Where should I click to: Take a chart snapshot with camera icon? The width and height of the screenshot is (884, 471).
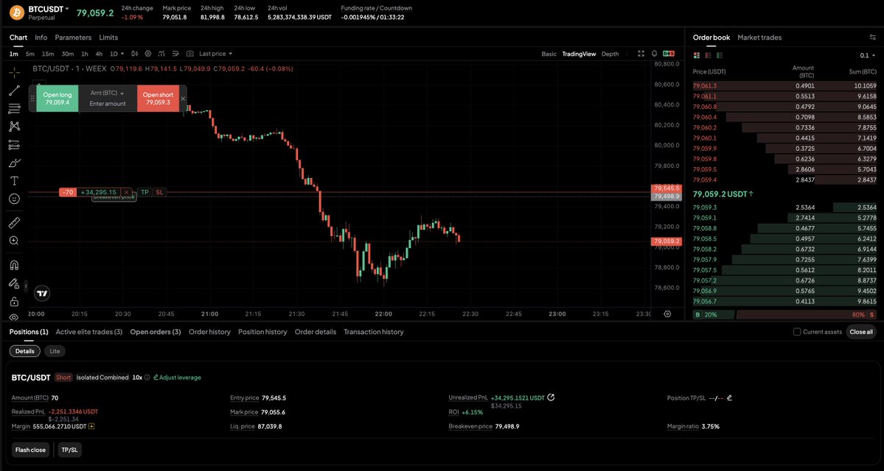click(x=190, y=54)
